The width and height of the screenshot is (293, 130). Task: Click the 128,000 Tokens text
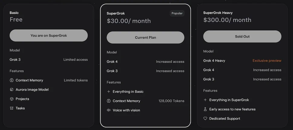click(x=171, y=101)
